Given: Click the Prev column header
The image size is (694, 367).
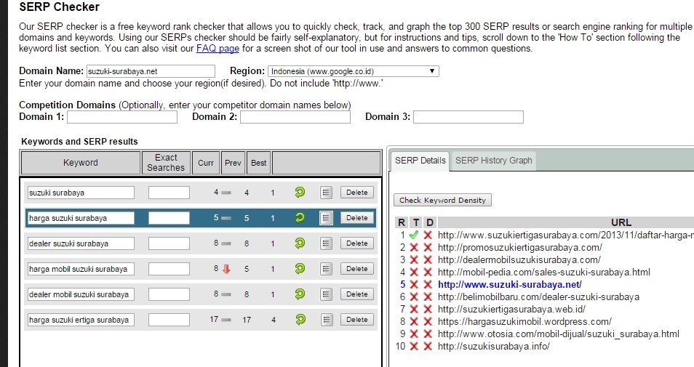Looking at the screenshot, I should [233, 163].
